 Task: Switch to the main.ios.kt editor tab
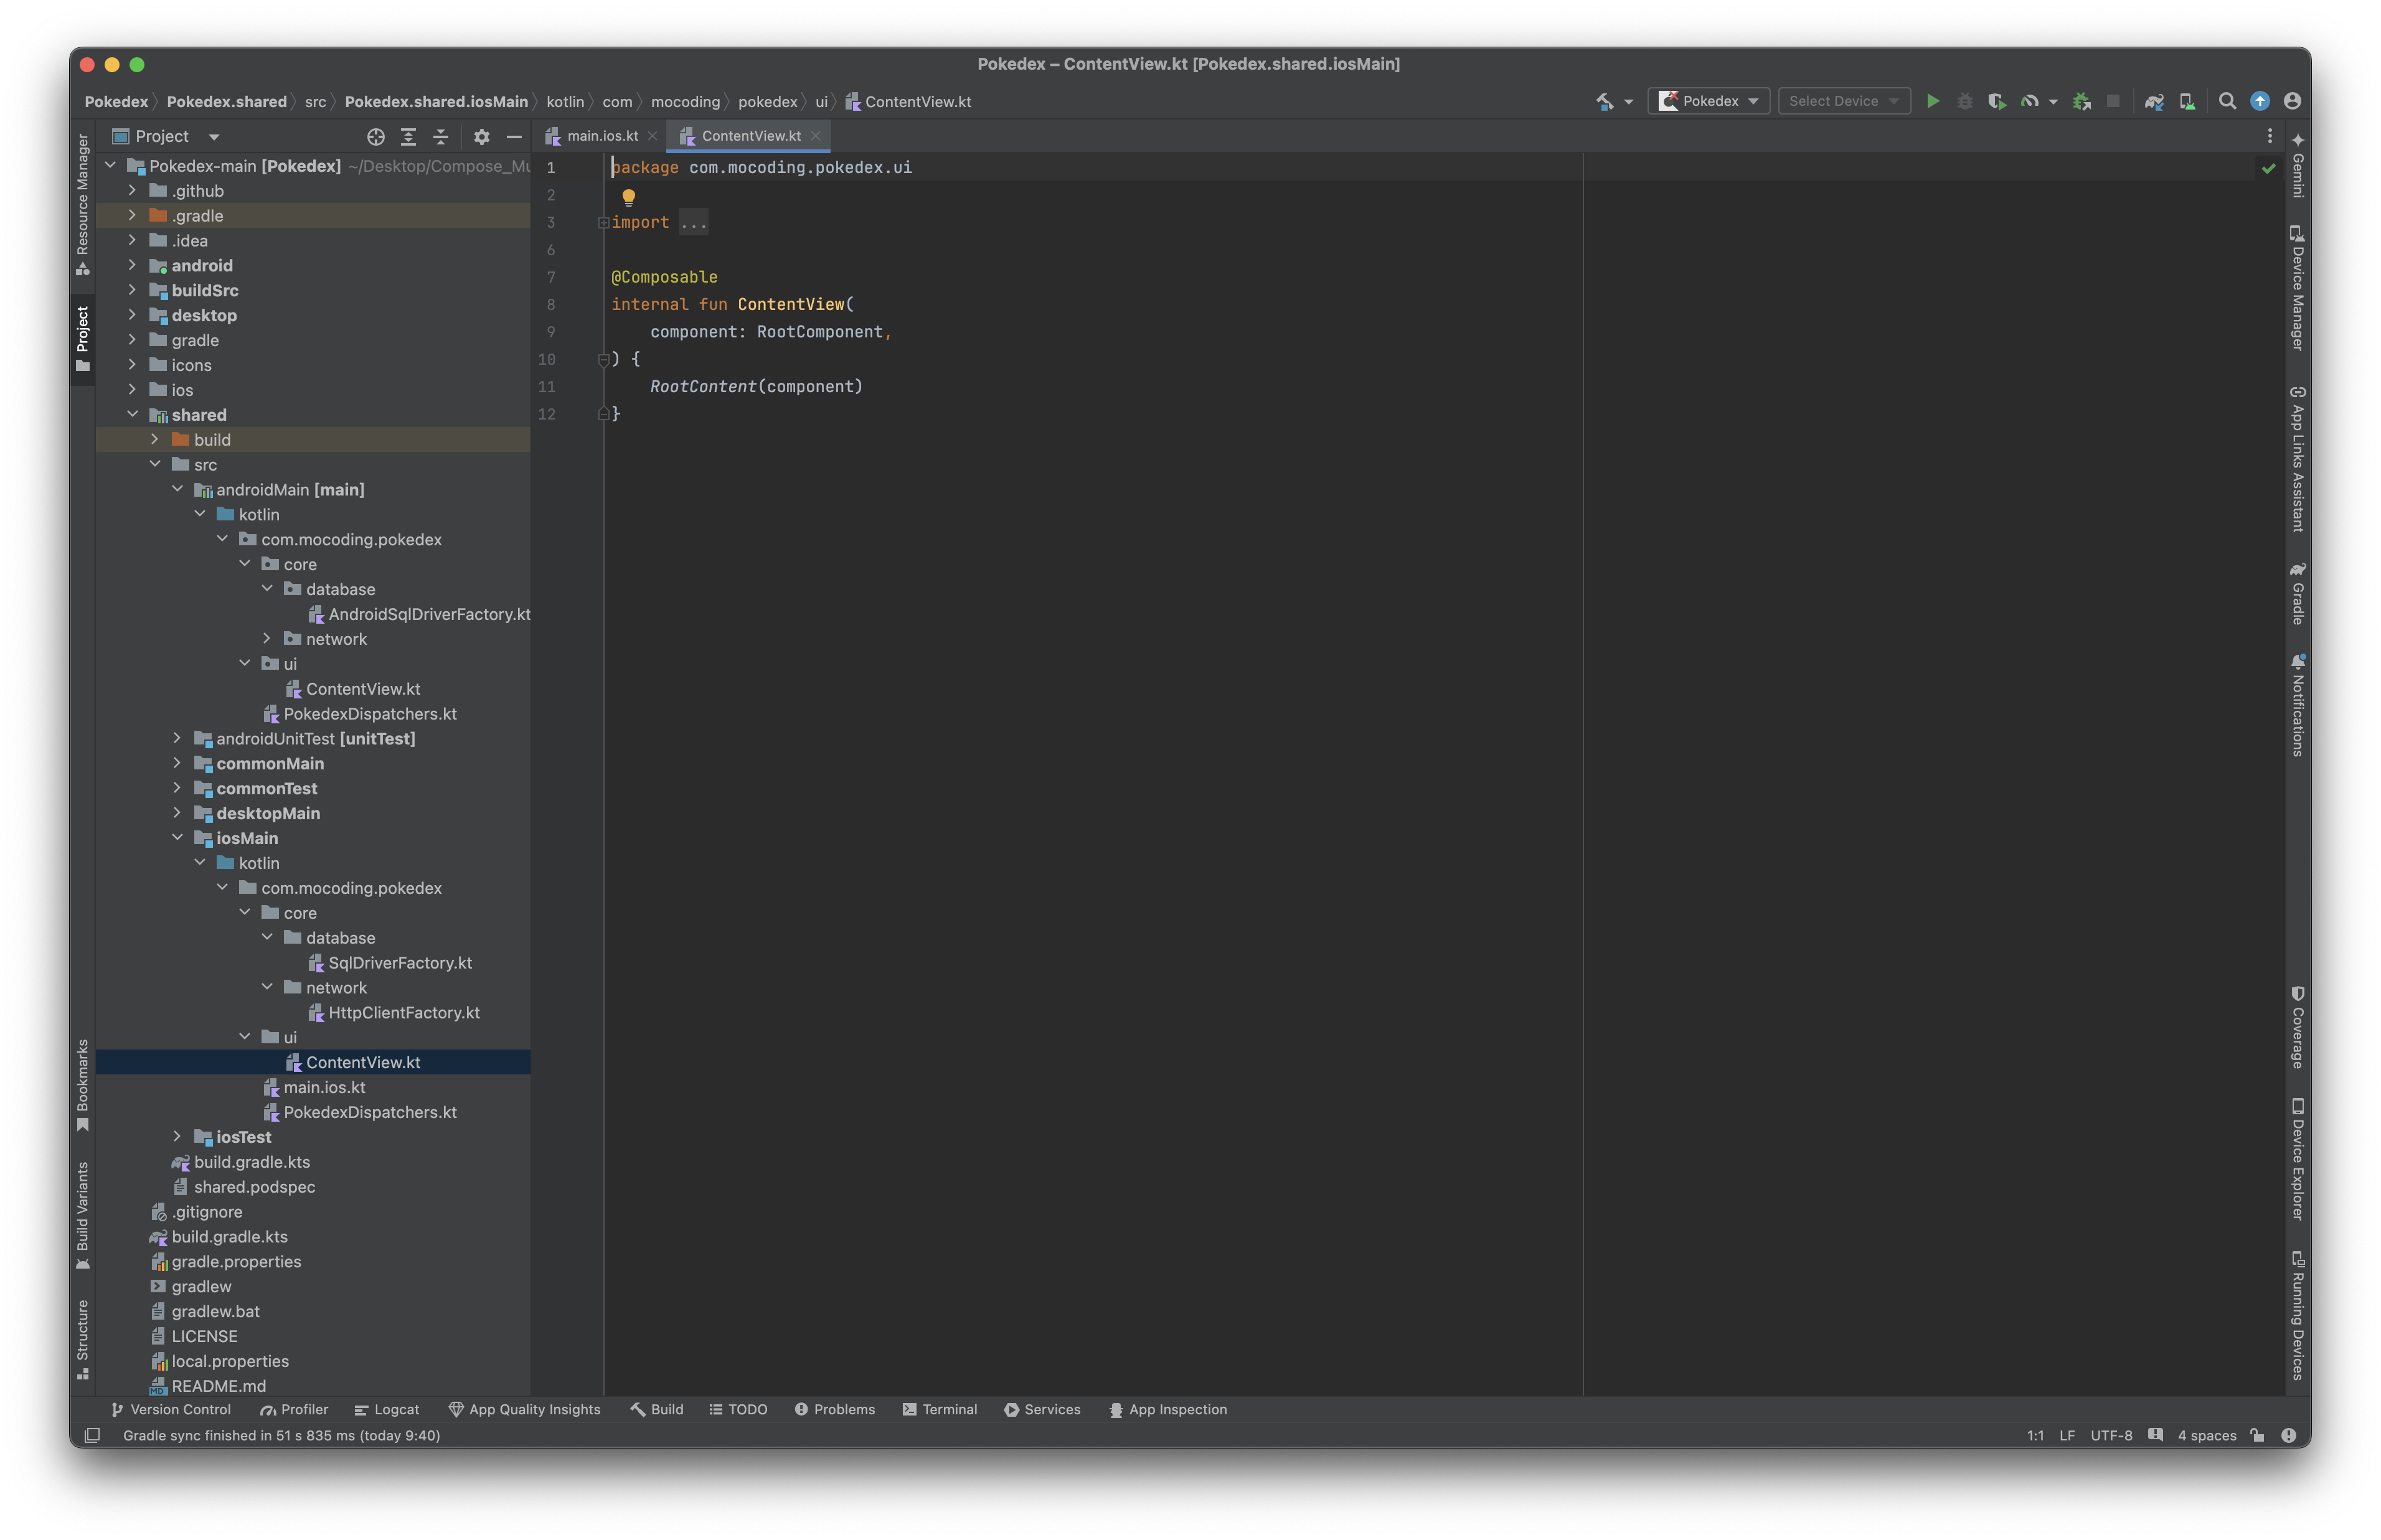pos(602,136)
